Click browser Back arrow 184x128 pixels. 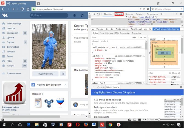pos(3,9)
